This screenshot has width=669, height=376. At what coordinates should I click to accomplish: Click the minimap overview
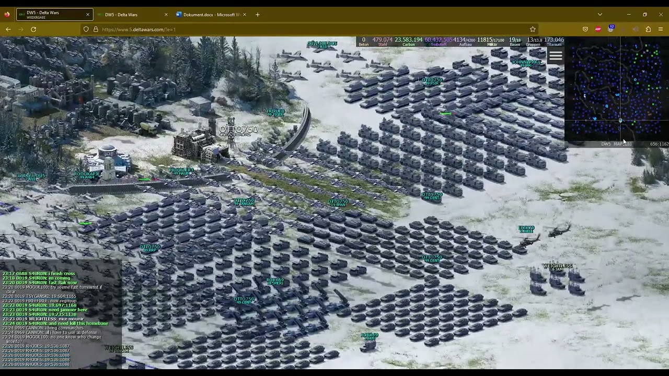(x=617, y=88)
